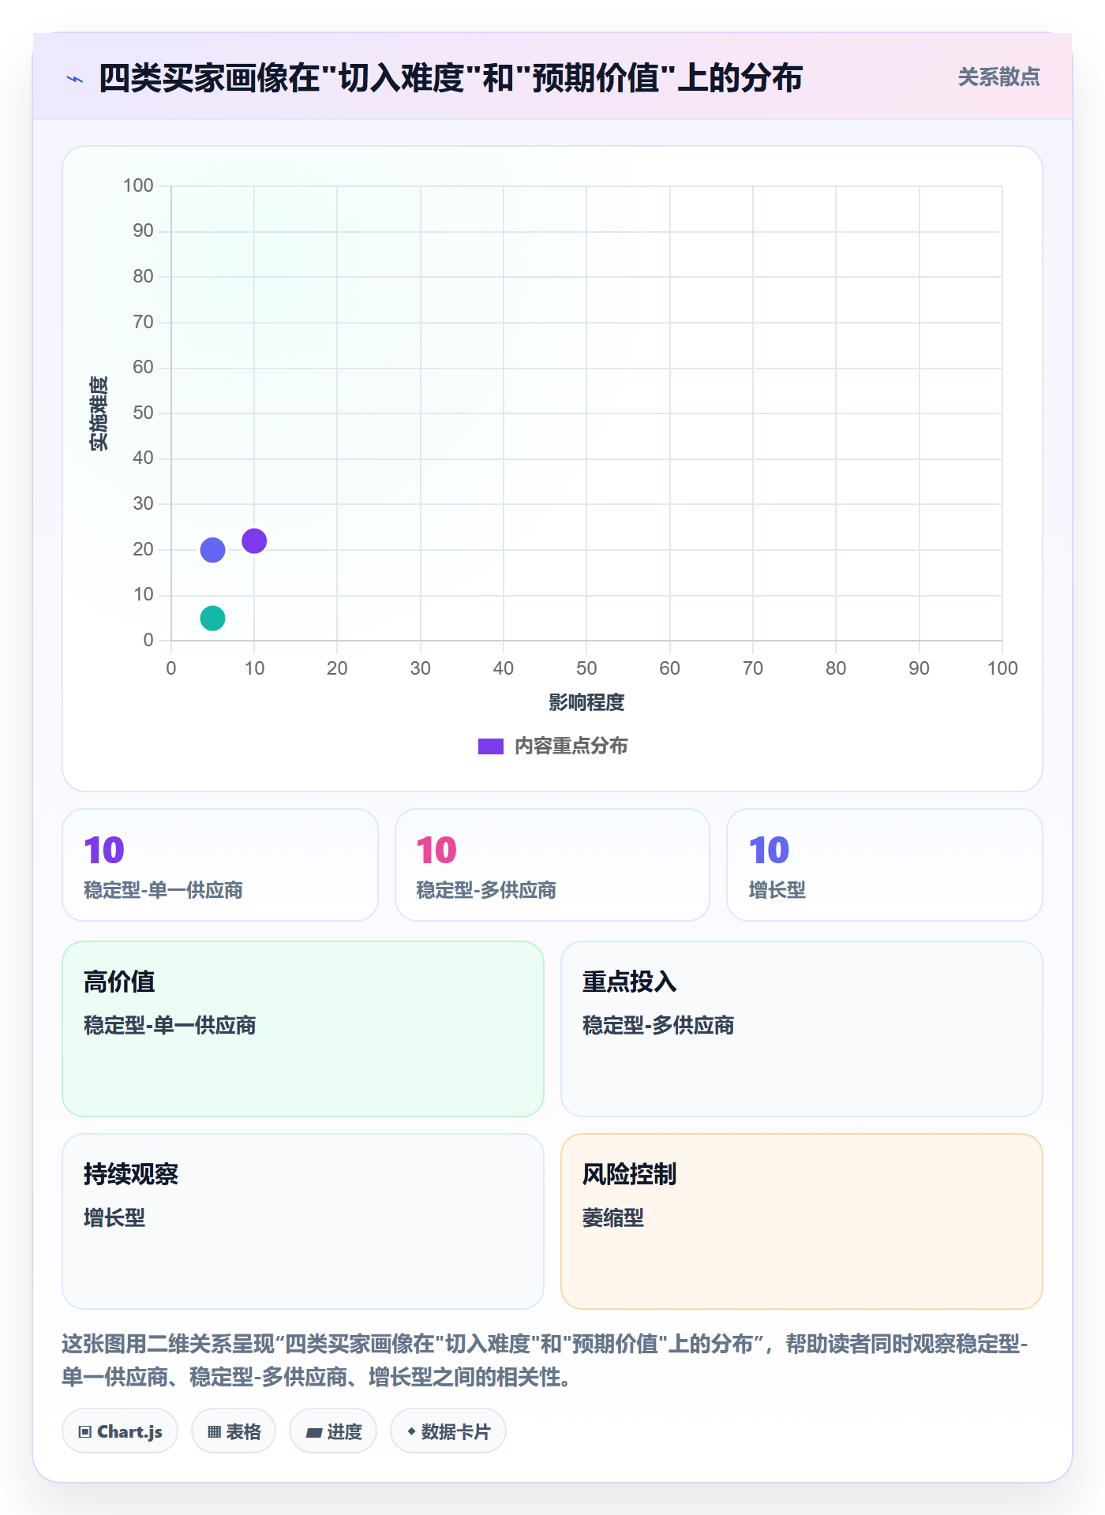The width and height of the screenshot is (1105, 1515).
Task: Click the 内容重点分布 legend label
Action: tap(571, 746)
